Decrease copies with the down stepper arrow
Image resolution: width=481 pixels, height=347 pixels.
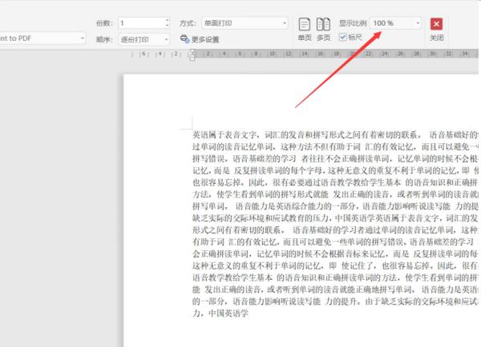168,26
